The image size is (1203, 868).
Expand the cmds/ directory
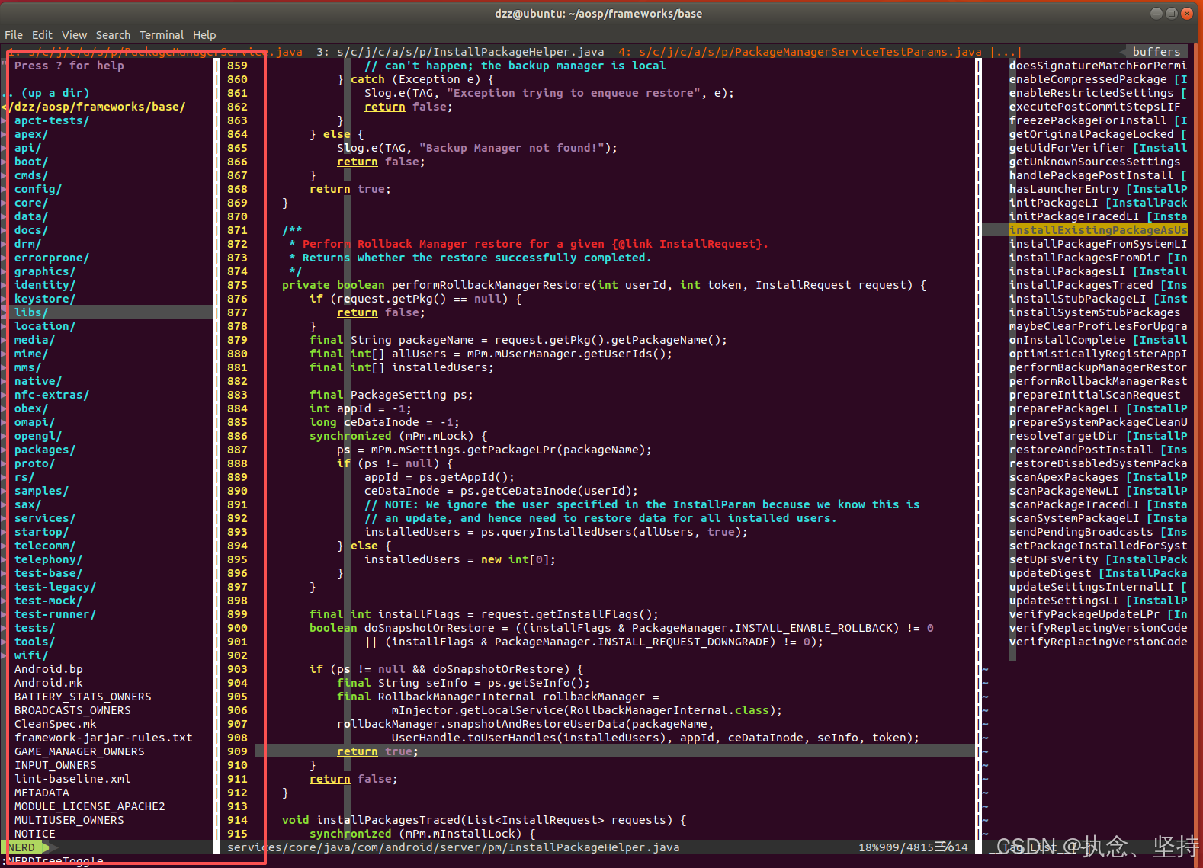30,175
